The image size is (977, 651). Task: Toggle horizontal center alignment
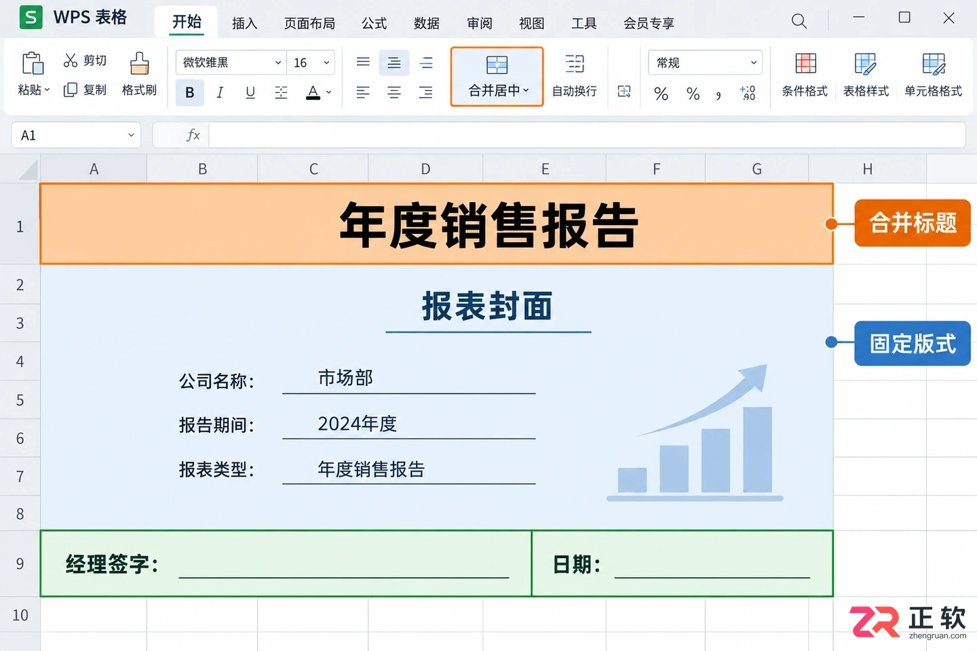(x=394, y=92)
